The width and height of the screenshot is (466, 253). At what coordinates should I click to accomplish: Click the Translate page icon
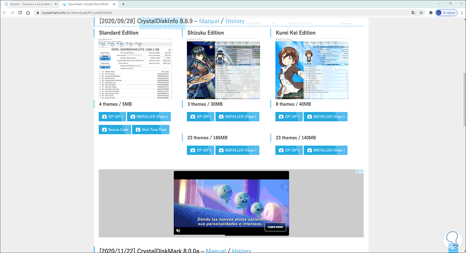[x=413, y=12]
